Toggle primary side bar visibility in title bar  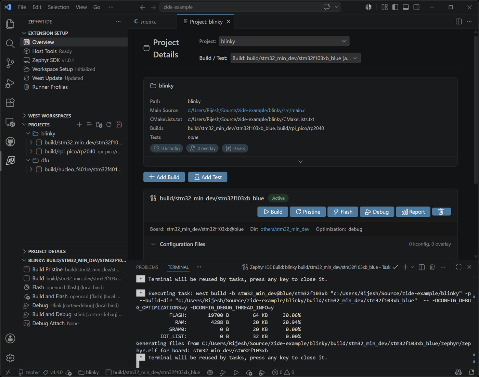(x=395, y=7)
